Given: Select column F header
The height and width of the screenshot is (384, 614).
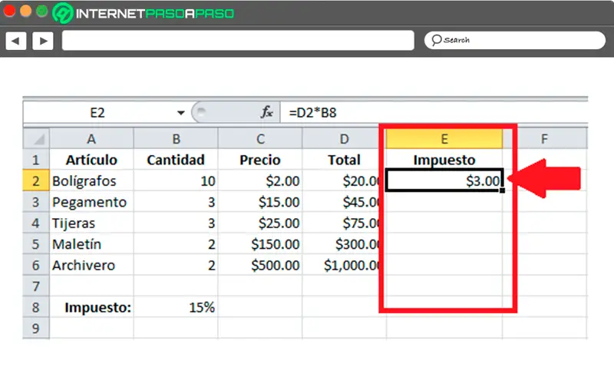Looking at the screenshot, I should 544,139.
